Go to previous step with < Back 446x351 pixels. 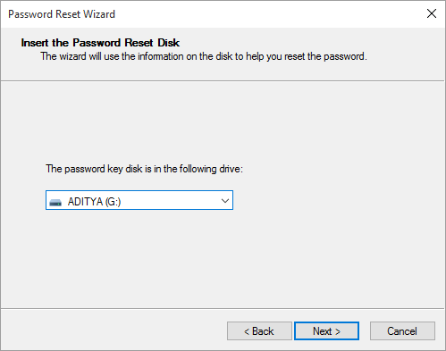259,330
